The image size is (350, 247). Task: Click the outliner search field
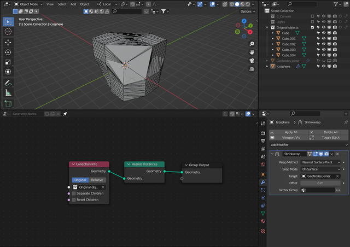301,4
